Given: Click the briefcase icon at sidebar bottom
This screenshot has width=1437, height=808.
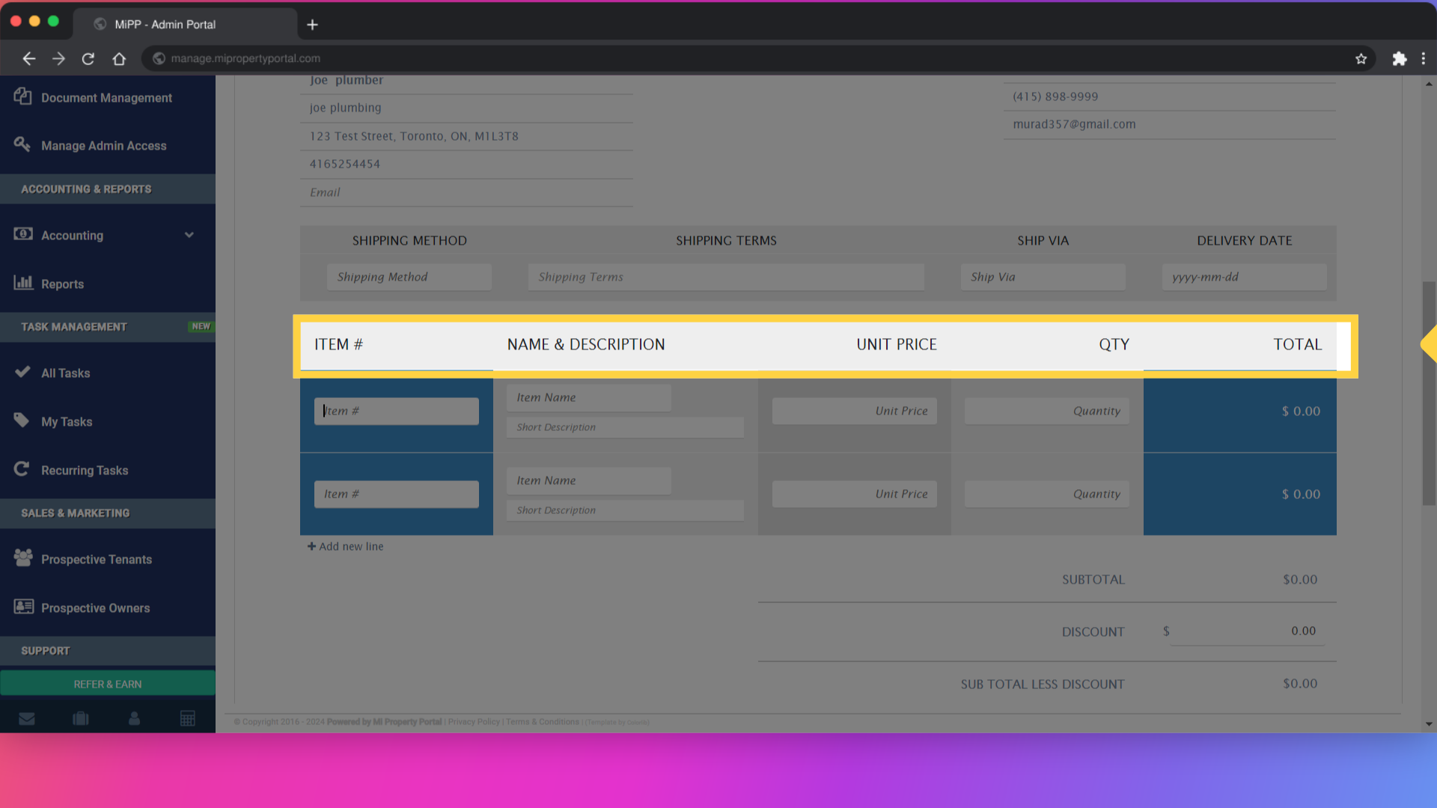Looking at the screenshot, I should (80, 717).
